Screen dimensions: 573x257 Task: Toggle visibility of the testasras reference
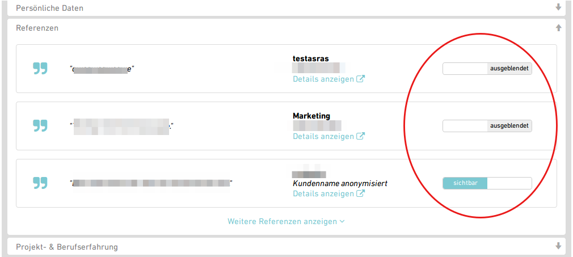point(487,69)
